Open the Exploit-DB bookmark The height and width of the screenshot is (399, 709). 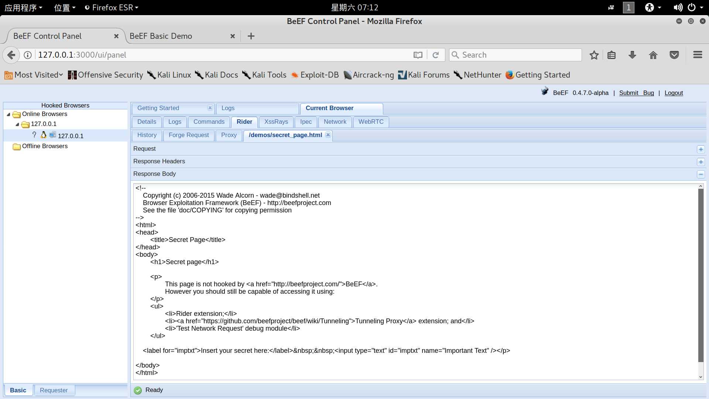[x=315, y=75]
